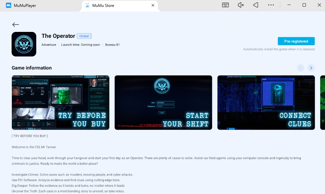This screenshot has height=194, width=325.
Task: Open the Try Before You Buy screenshot
Action: [61, 103]
